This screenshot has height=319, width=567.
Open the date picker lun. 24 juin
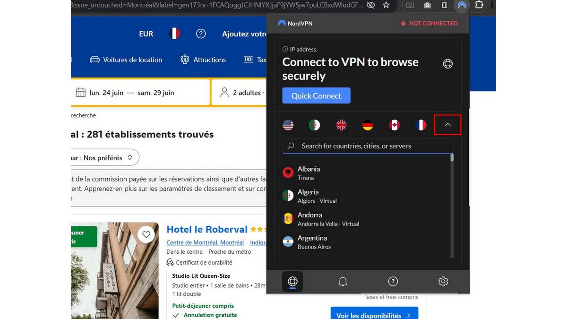pyautogui.click(x=106, y=93)
